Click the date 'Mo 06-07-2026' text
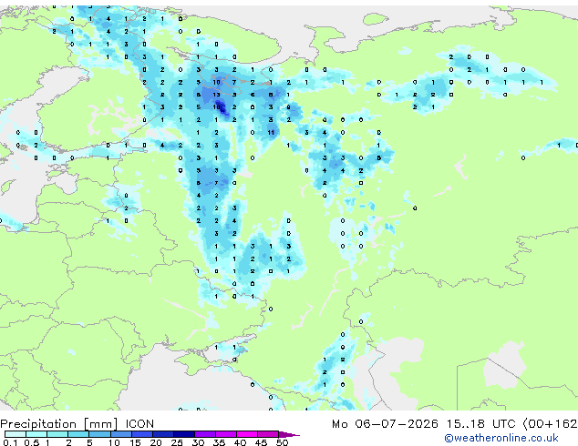Viewport: 578px width, 446px height. [385, 424]
